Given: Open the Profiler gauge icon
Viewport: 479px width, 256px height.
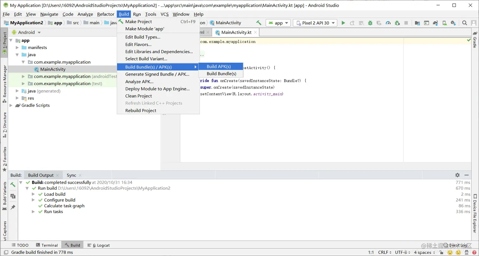Looking at the screenshot, I should pos(388,23).
